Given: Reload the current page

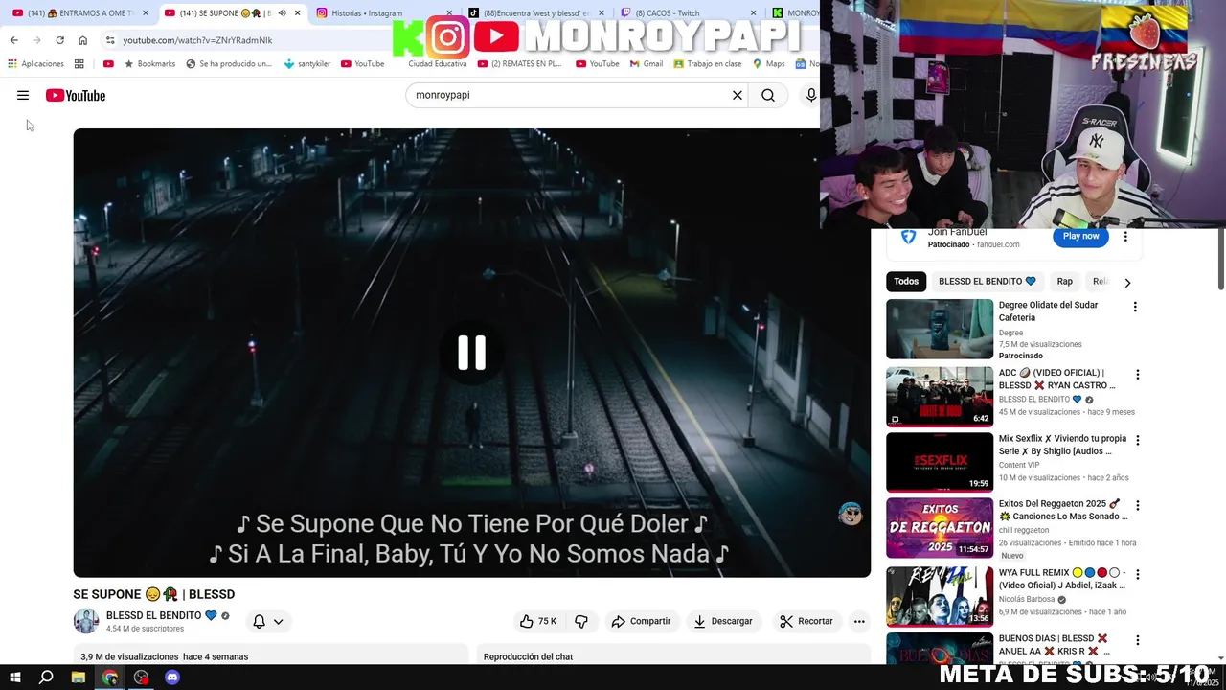Looking at the screenshot, I should tap(59, 40).
